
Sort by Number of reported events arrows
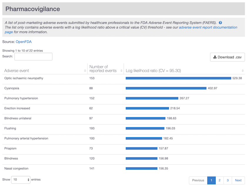(x=121, y=71)
